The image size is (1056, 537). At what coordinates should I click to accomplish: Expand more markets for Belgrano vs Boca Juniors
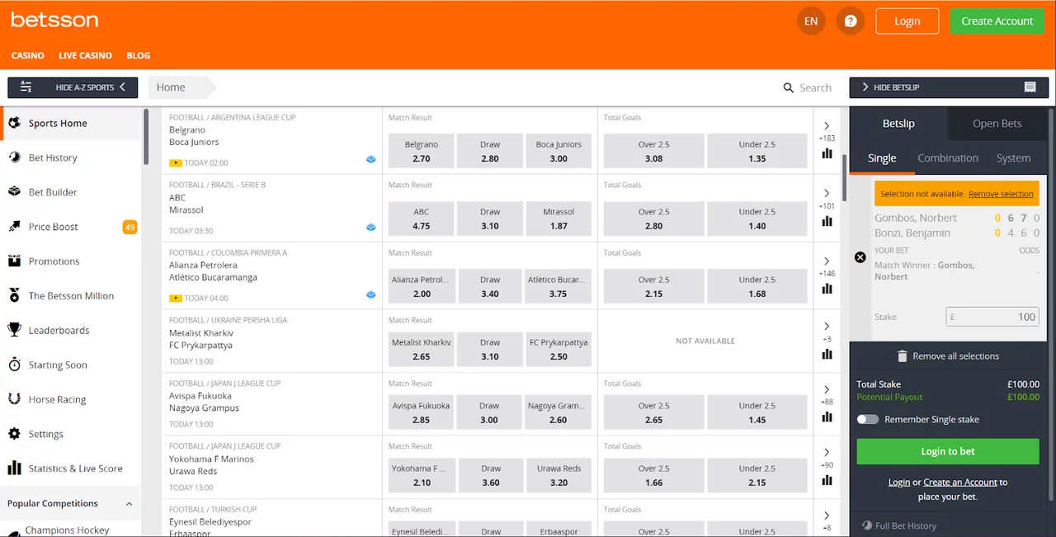pos(827,125)
